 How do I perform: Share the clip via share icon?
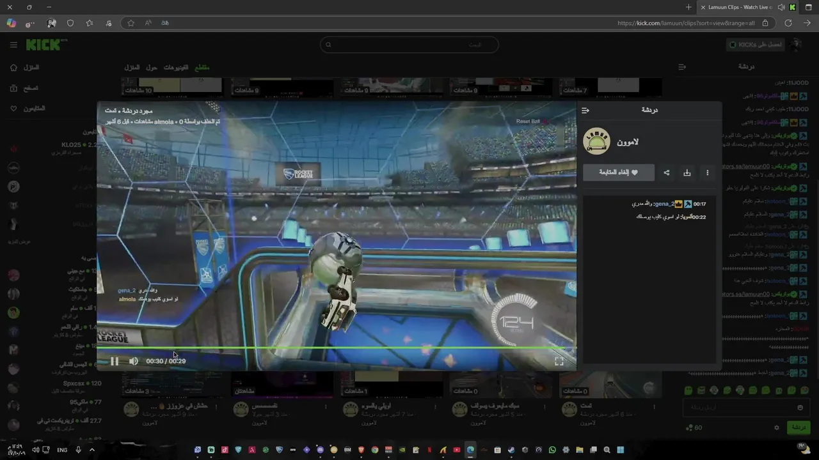click(x=667, y=172)
